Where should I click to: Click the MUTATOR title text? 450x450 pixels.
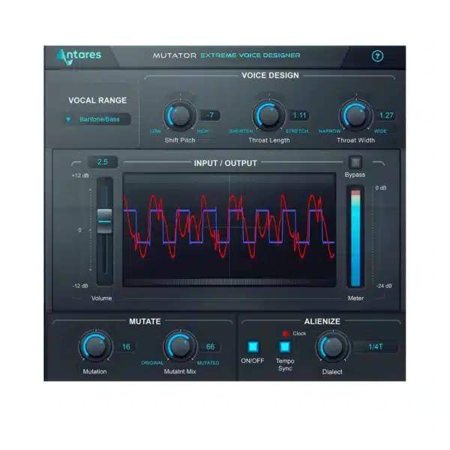coord(175,55)
